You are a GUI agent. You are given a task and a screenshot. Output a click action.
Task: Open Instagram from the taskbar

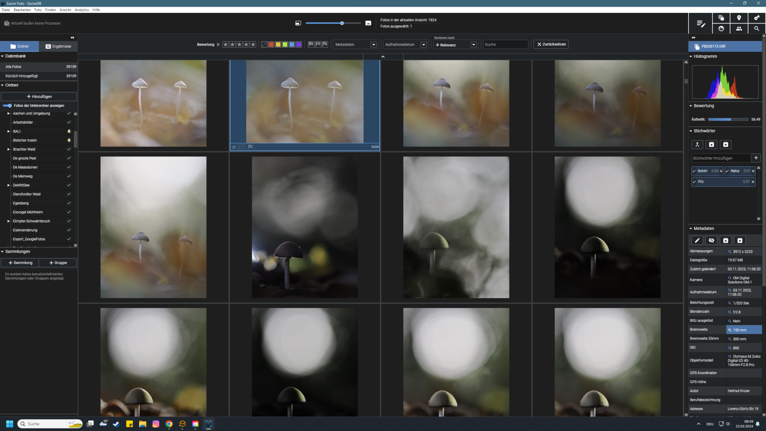[x=156, y=424]
